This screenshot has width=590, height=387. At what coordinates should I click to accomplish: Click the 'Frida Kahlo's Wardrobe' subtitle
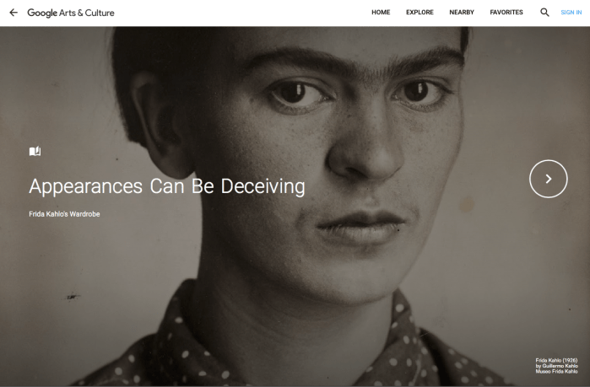(x=64, y=214)
